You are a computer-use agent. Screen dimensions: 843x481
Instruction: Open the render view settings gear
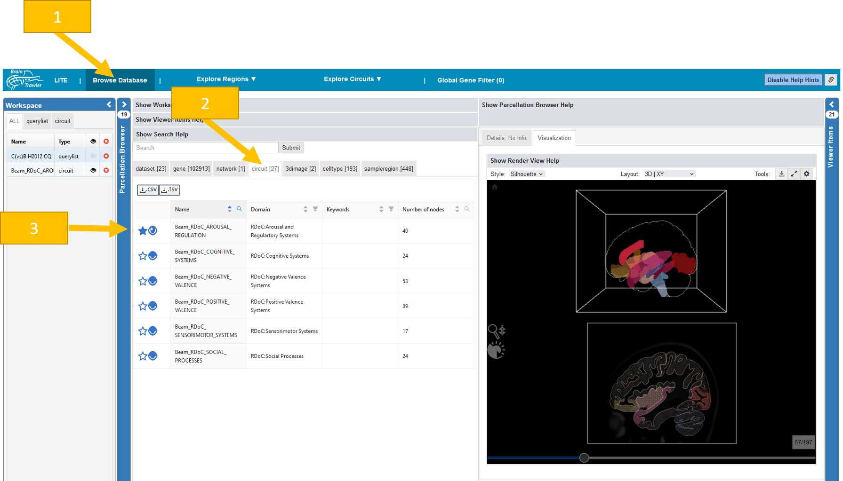(x=807, y=174)
